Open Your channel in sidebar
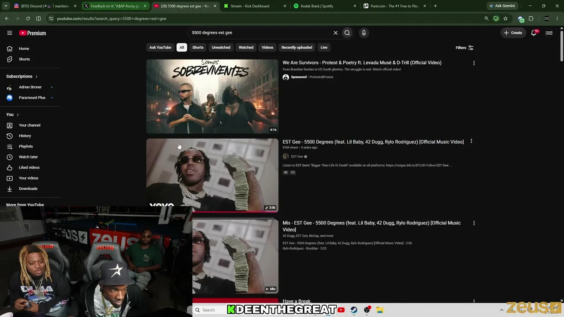Image resolution: width=564 pixels, height=317 pixels. 30,125
